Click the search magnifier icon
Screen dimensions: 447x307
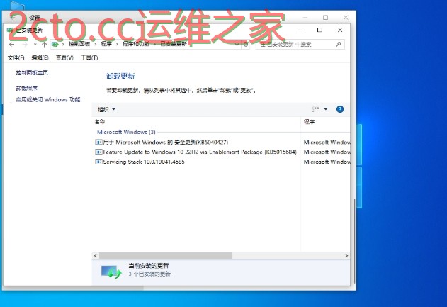(339, 44)
